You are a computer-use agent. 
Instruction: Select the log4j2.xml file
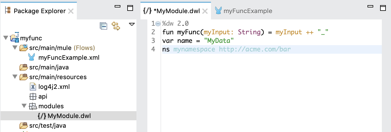pyautogui.click(x=54, y=87)
